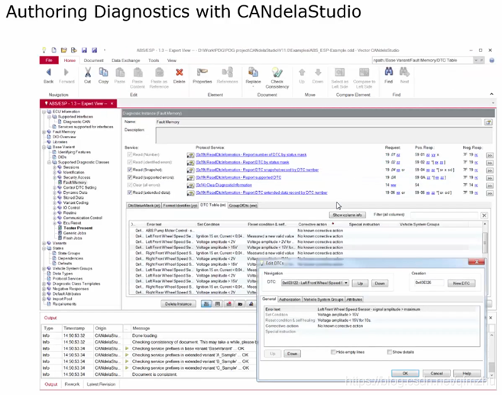
Task: Click the Copy icon in ribbon
Action: pos(103,73)
